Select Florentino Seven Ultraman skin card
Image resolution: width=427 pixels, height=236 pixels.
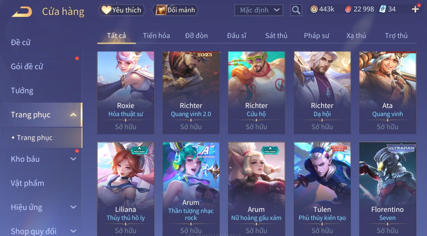(387, 189)
